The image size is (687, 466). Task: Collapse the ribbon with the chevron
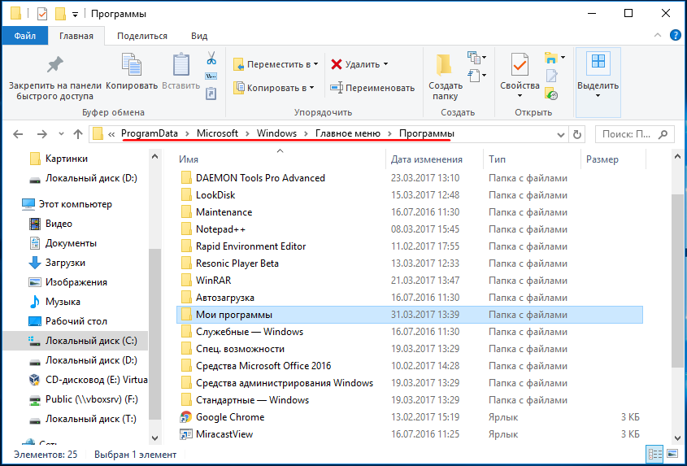pyautogui.click(x=658, y=36)
